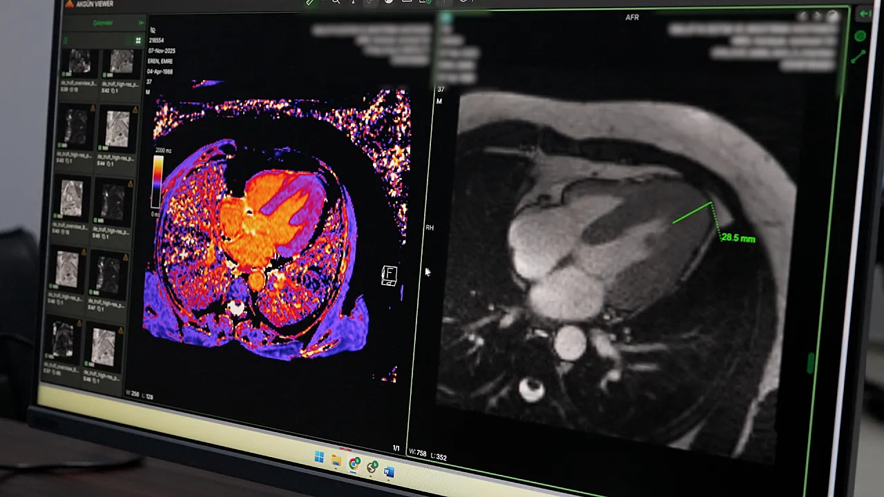Image resolution: width=884 pixels, height=497 pixels.
Task: Switch series panel to list view
Action: 66,41
